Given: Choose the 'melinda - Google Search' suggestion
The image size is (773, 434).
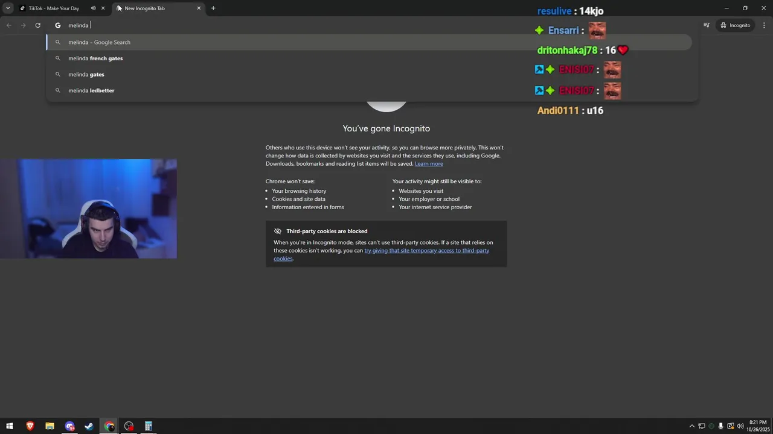Looking at the screenshot, I should coord(369,42).
